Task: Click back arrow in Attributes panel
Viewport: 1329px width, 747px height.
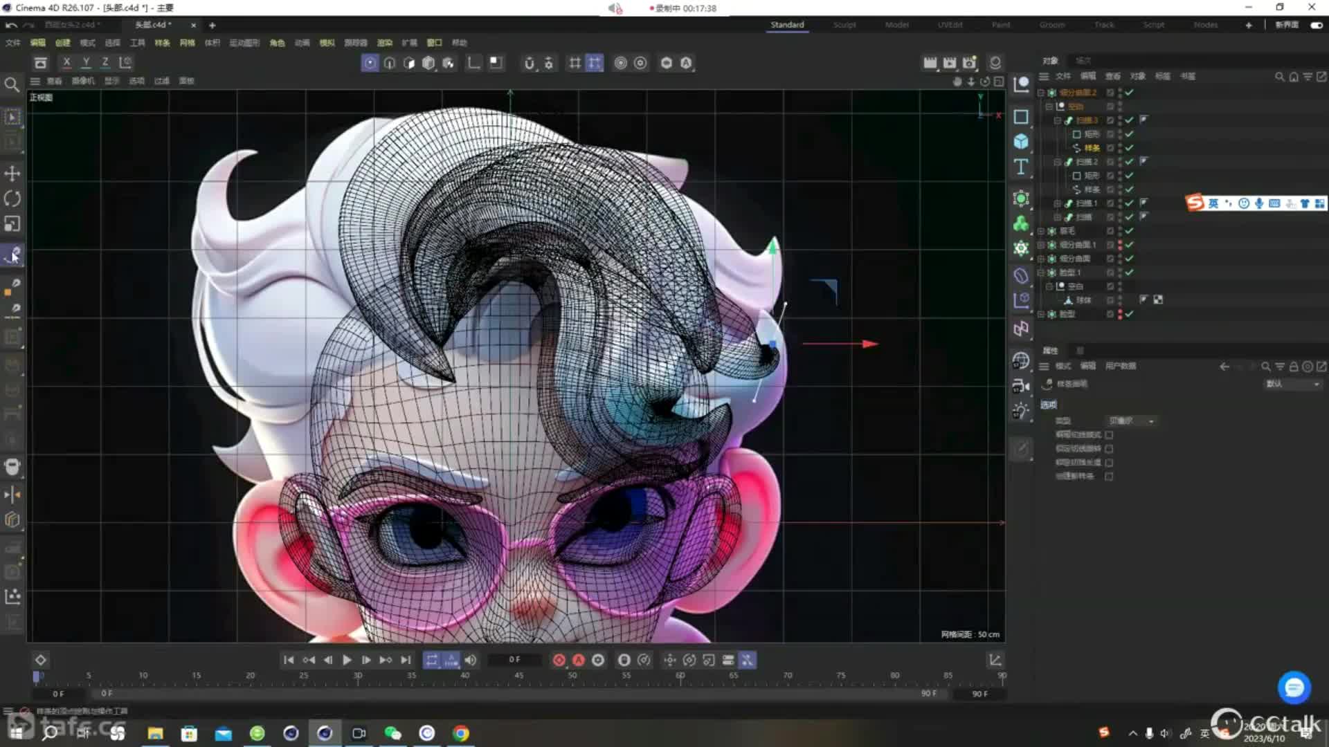Action: coord(1224,367)
